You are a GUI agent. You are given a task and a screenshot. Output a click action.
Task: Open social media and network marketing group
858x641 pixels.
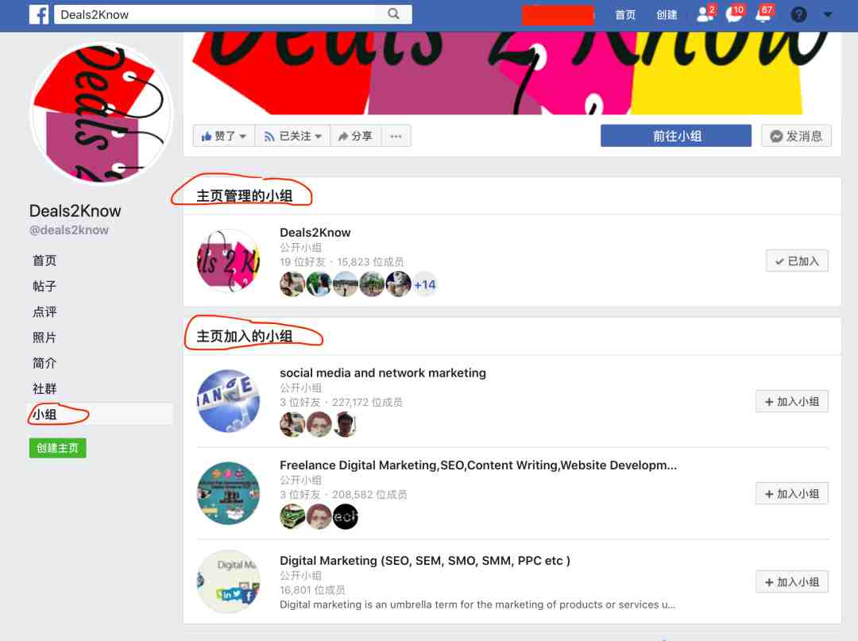pyautogui.click(x=382, y=373)
